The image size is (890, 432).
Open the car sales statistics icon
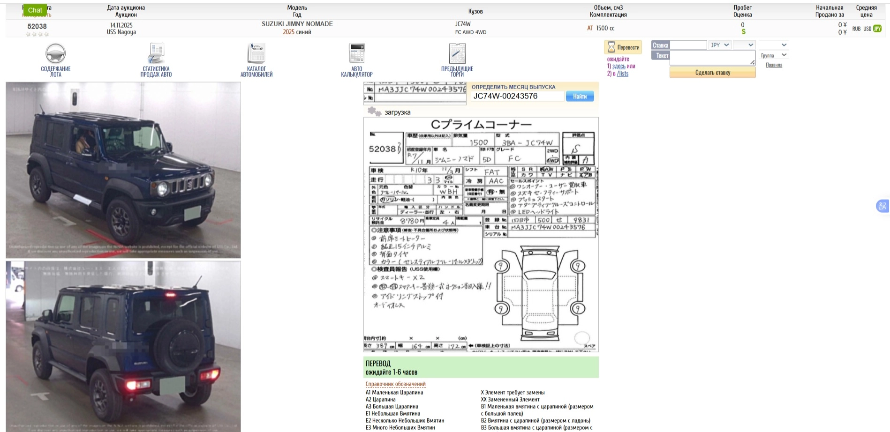tap(156, 53)
